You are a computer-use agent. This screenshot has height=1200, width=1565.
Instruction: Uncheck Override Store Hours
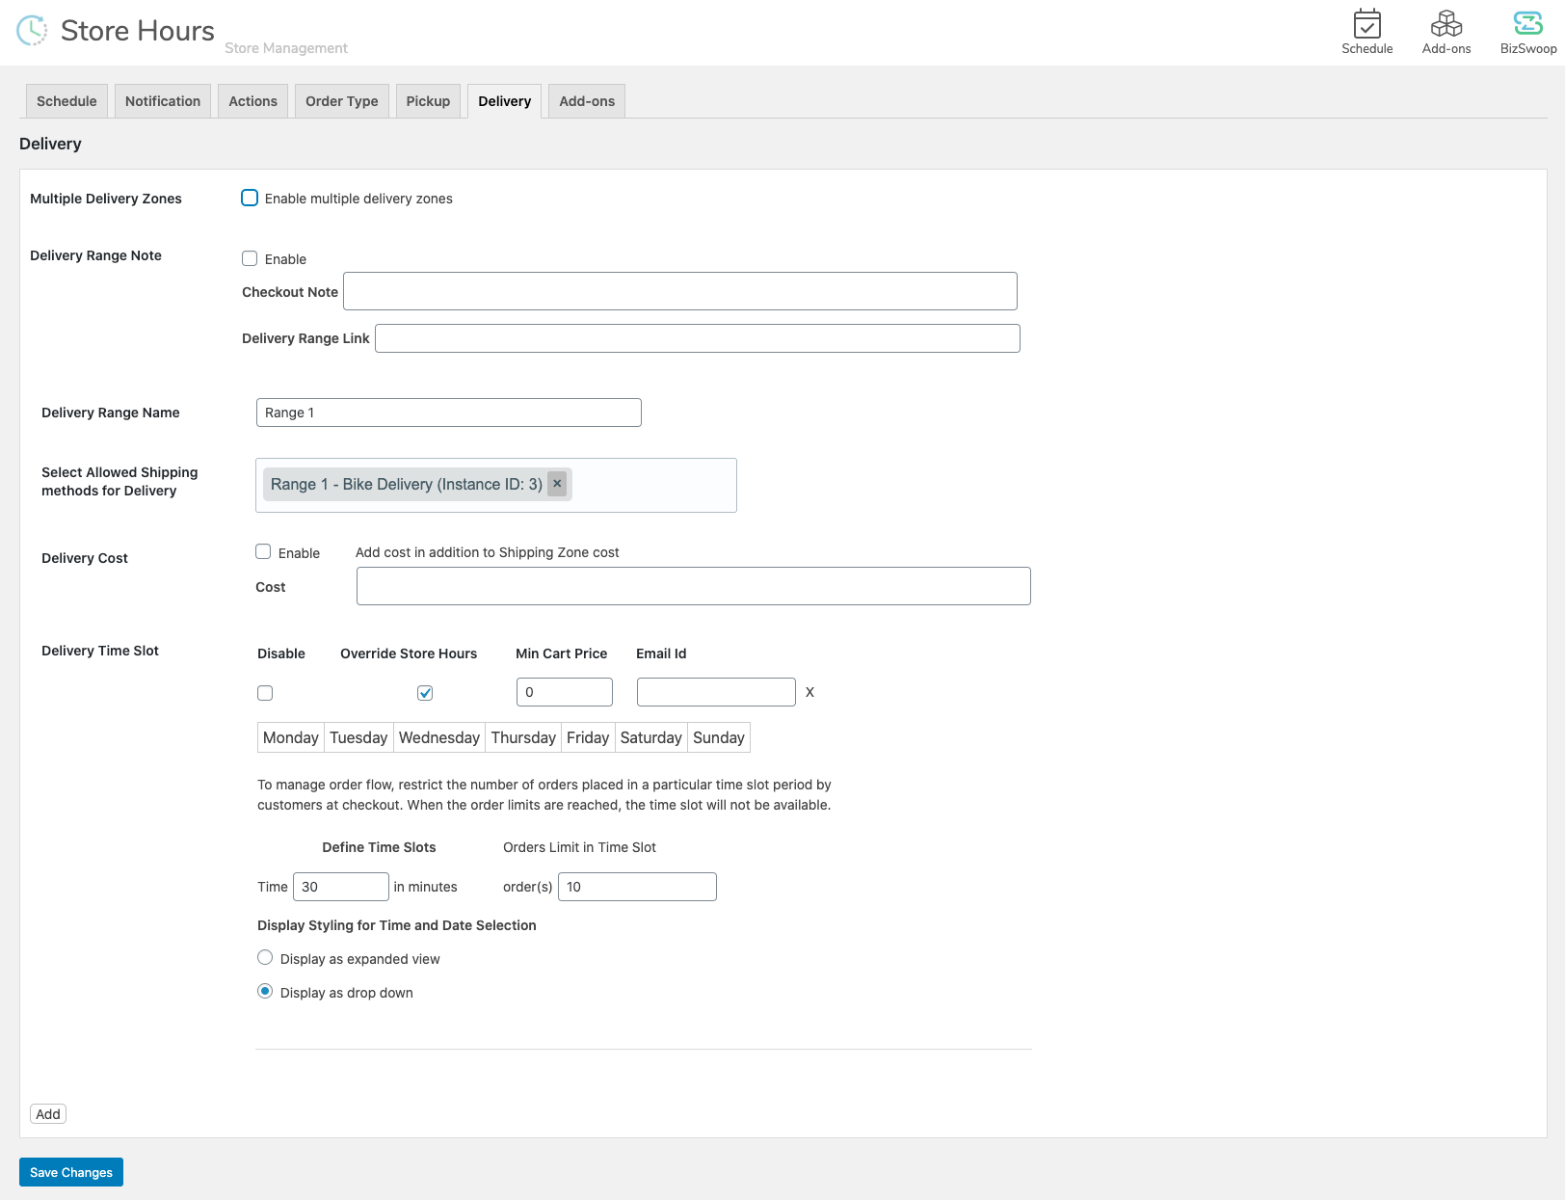[425, 692]
